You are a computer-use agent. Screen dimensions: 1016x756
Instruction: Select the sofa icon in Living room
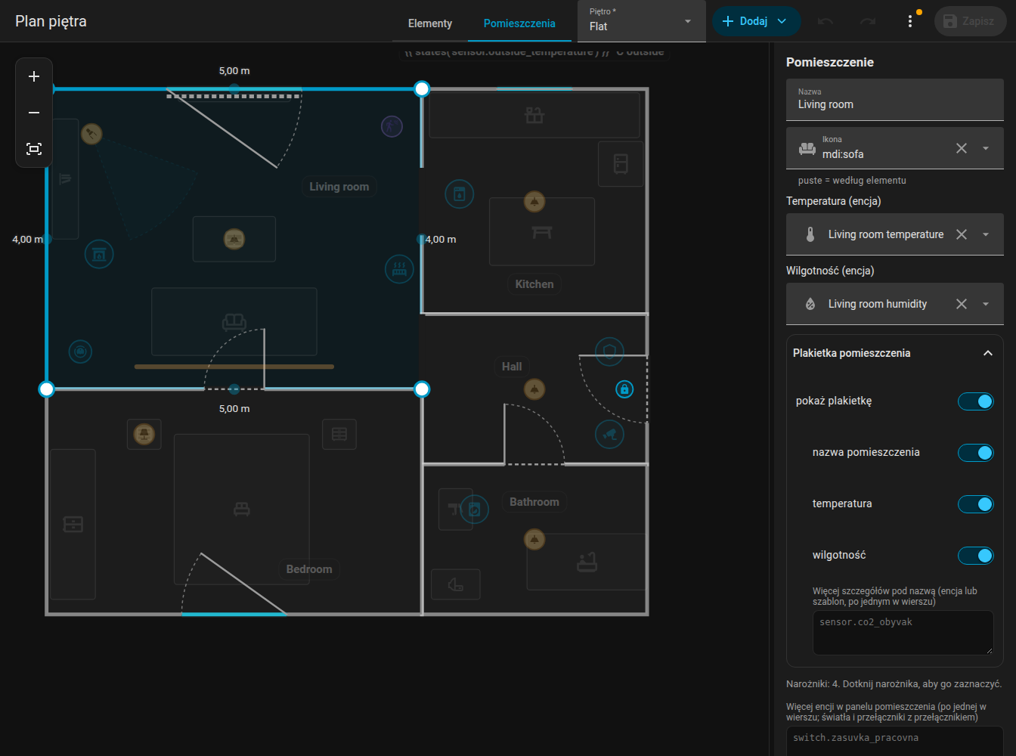[x=234, y=322]
